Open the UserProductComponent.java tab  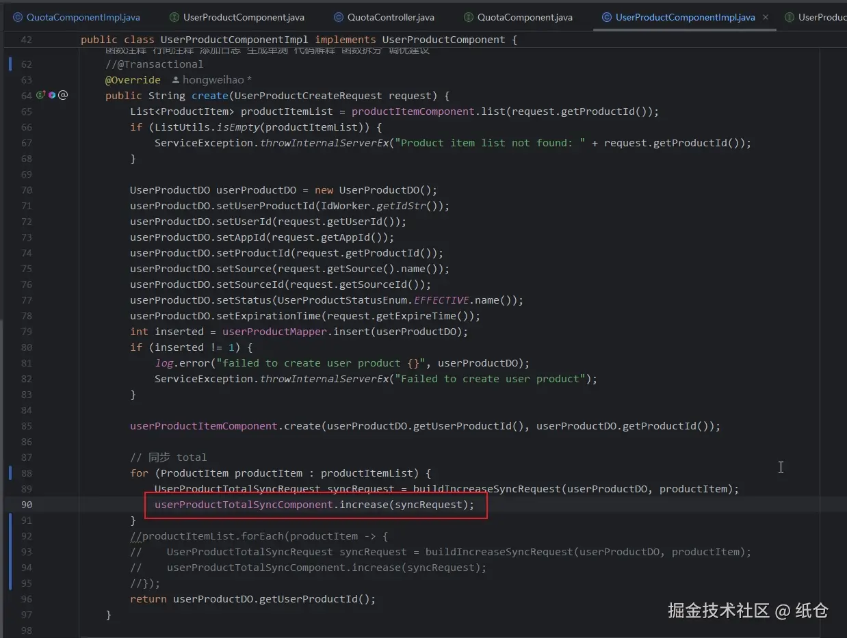[236, 17]
